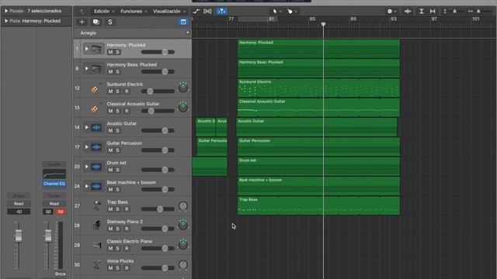Image resolution: width=497 pixels, height=279 pixels.
Task: Expand the Beat machine + booom stack
Action: pos(86,186)
